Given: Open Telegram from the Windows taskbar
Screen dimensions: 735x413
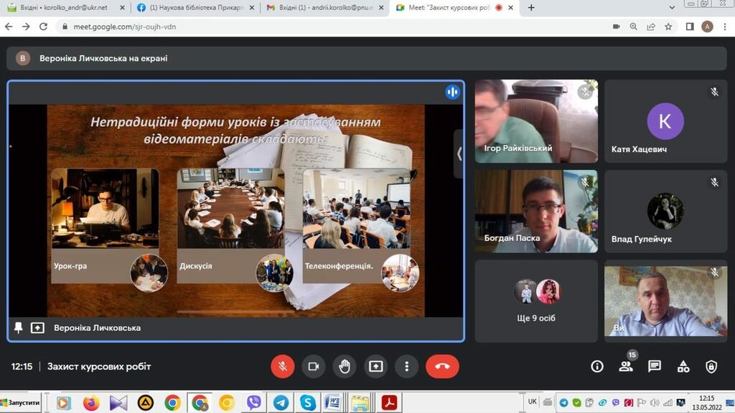Looking at the screenshot, I should pos(281,403).
